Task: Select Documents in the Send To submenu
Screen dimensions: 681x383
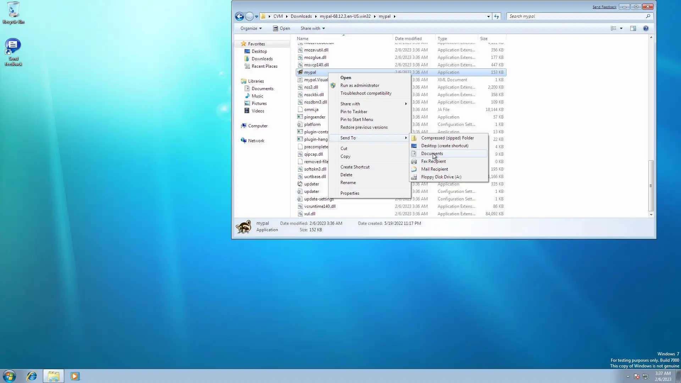Action: tap(432, 154)
